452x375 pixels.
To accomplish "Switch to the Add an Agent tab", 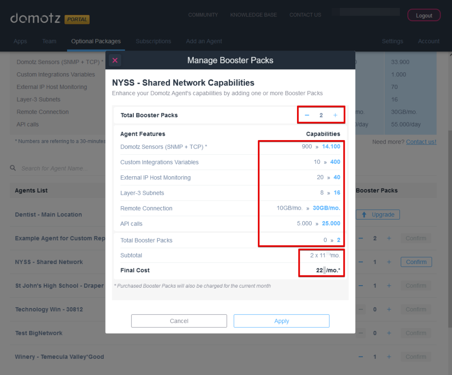I will [204, 41].
